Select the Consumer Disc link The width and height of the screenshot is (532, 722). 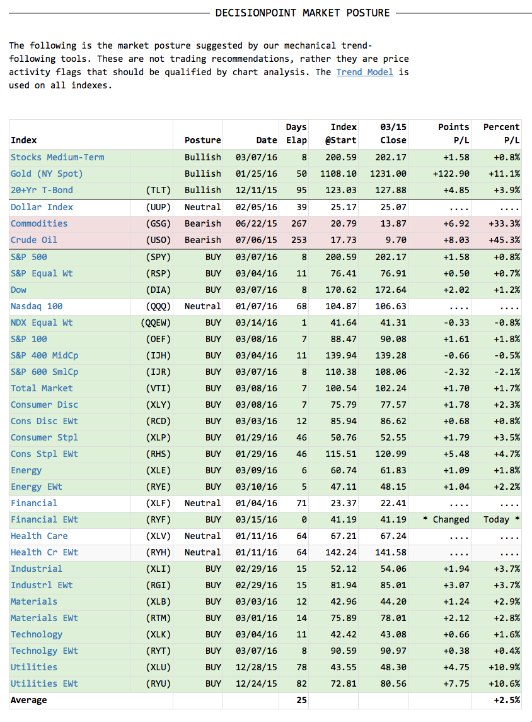click(x=45, y=405)
